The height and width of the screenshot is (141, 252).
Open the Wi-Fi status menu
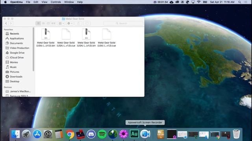(x=199, y=2)
